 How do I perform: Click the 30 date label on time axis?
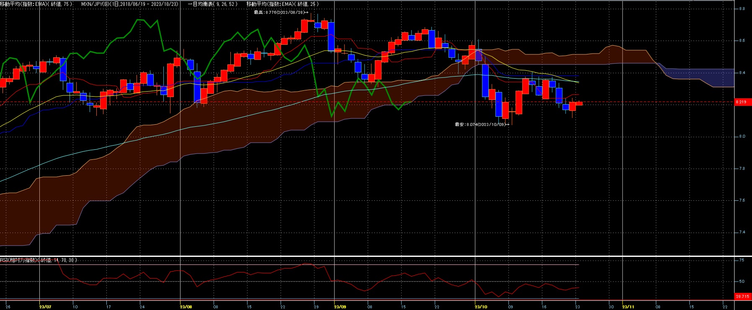(611, 307)
